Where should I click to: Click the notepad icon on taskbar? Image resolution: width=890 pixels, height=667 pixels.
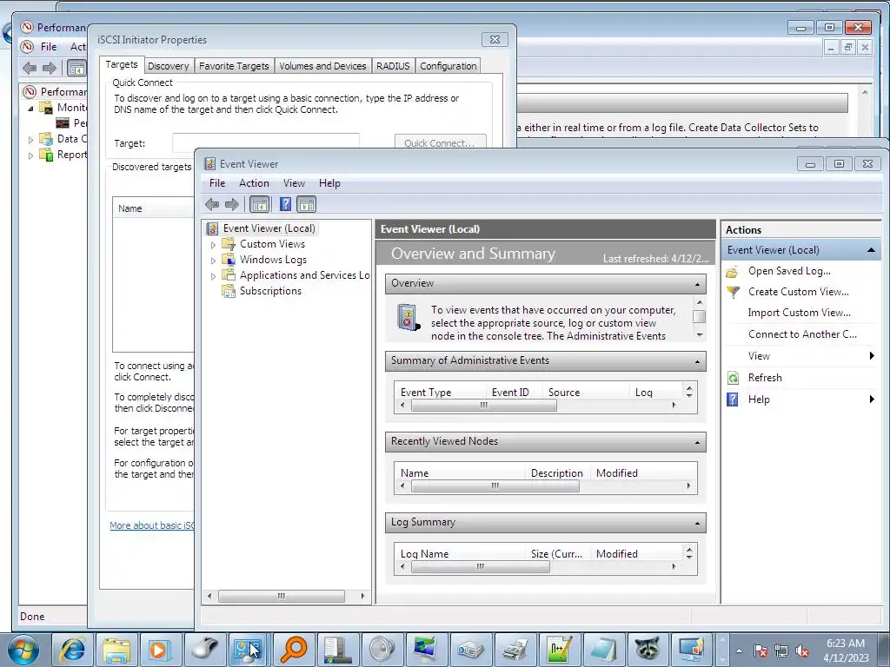[x=603, y=650]
